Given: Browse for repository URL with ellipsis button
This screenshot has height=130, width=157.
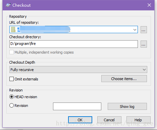Looking at the screenshot, I should pyautogui.click(x=144, y=29).
